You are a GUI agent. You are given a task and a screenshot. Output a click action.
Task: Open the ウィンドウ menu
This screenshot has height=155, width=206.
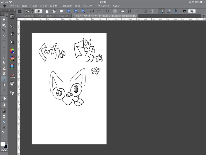coord(104,6)
